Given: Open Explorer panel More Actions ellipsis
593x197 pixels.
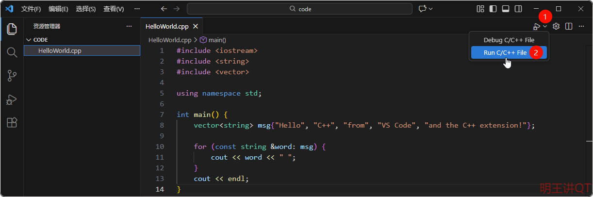Looking at the screenshot, I should coord(129,26).
